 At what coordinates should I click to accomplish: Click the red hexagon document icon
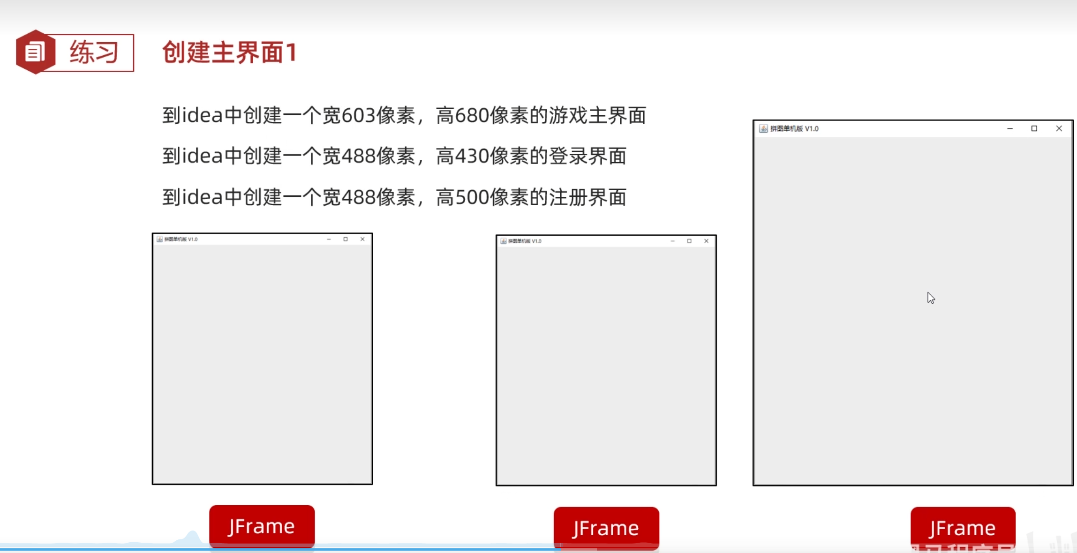tap(35, 52)
